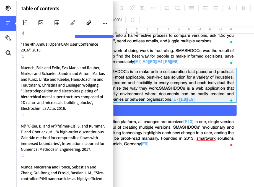This screenshot has height=187, width=254.
Task: Select the OpenFOAM User Conference reference
Action: (59, 47)
